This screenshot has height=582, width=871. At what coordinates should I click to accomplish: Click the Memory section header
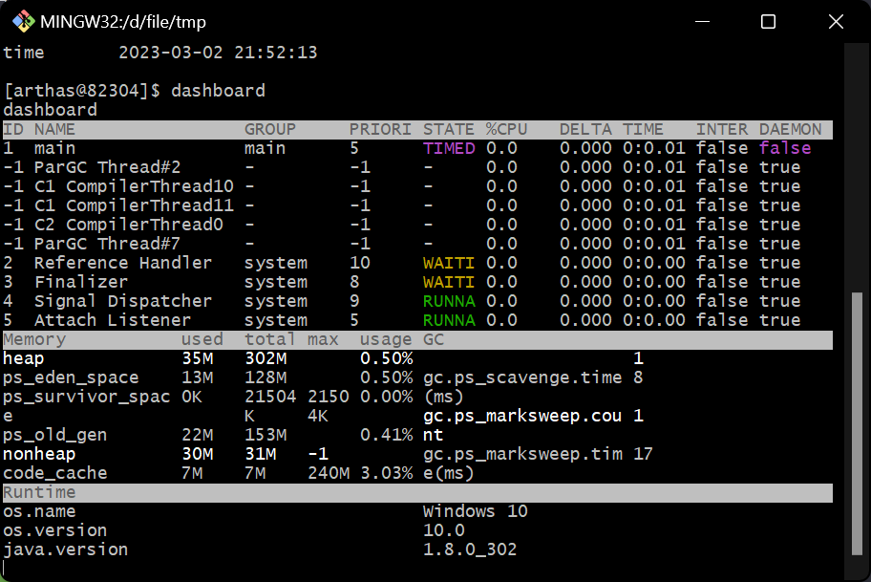click(x=34, y=339)
